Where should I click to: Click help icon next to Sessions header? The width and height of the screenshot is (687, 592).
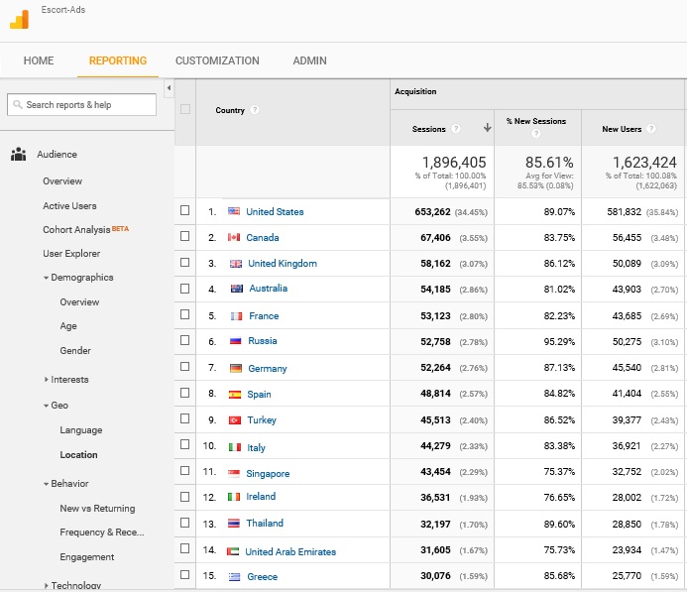(x=456, y=128)
